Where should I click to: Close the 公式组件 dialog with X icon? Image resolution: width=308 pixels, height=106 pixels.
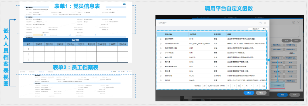[x=265, y=23]
